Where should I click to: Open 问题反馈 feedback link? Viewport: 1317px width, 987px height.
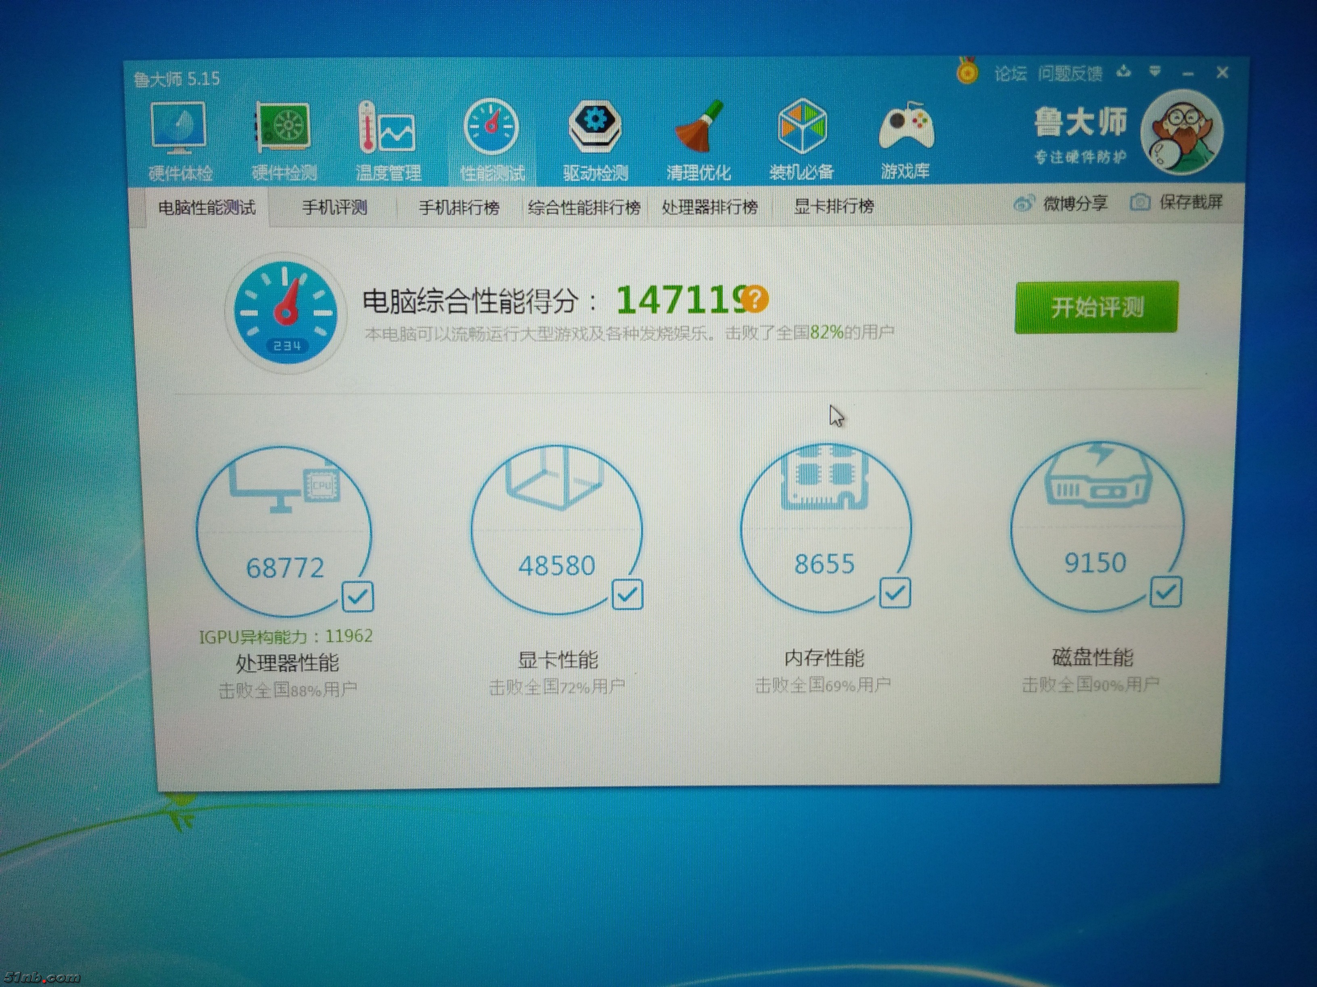coord(1070,73)
